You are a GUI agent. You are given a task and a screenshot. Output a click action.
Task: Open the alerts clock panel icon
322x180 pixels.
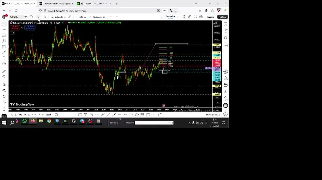226,31
